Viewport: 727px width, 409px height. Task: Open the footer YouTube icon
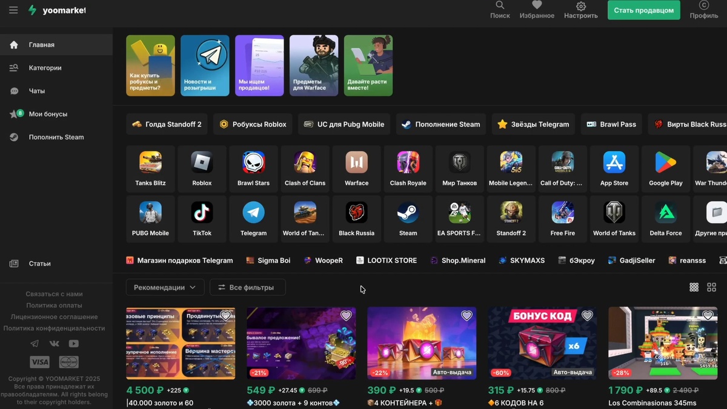[x=73, y=344]
